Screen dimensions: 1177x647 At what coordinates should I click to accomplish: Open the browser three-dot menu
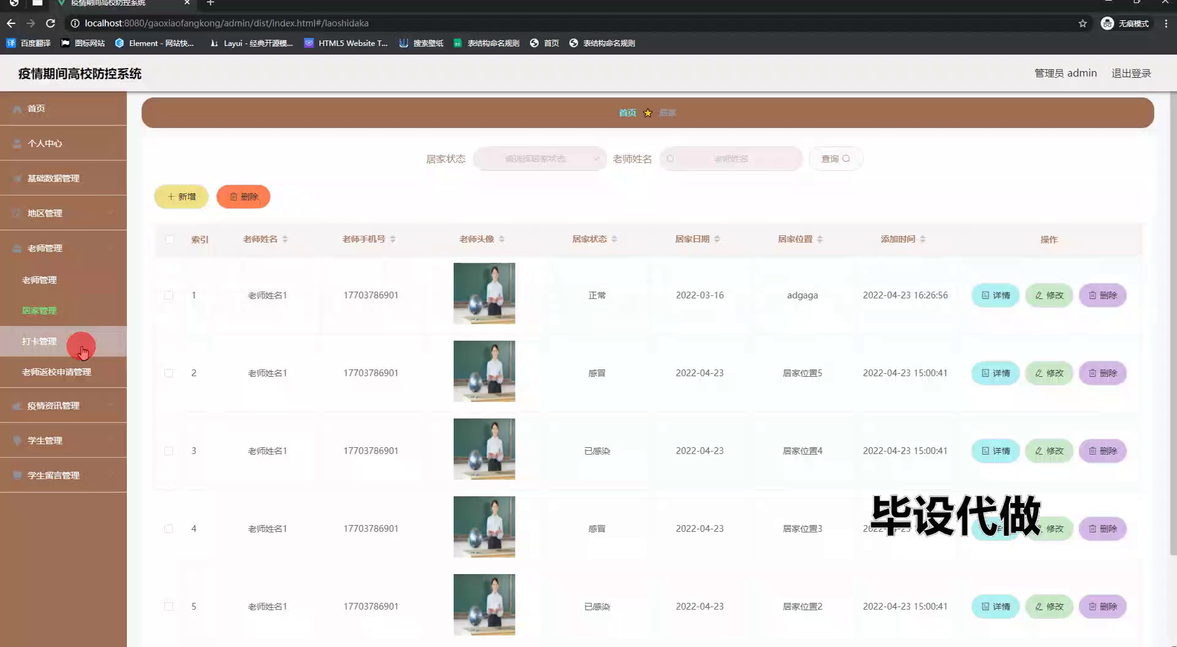coord(1166,23)
